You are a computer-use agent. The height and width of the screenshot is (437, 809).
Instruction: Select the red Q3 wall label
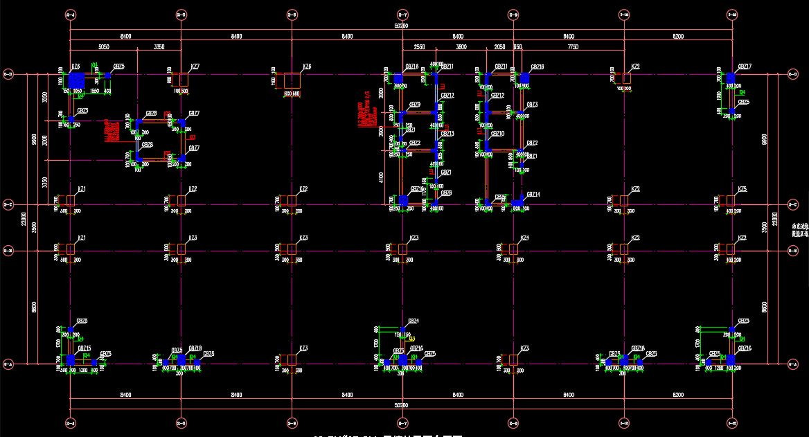click(x=193, y=137)
